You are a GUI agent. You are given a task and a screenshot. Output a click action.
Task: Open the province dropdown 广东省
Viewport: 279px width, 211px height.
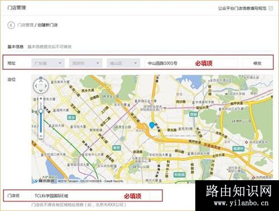point(48,63)
